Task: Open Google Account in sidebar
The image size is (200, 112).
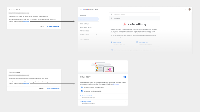Action: click(x=84, y=34)
